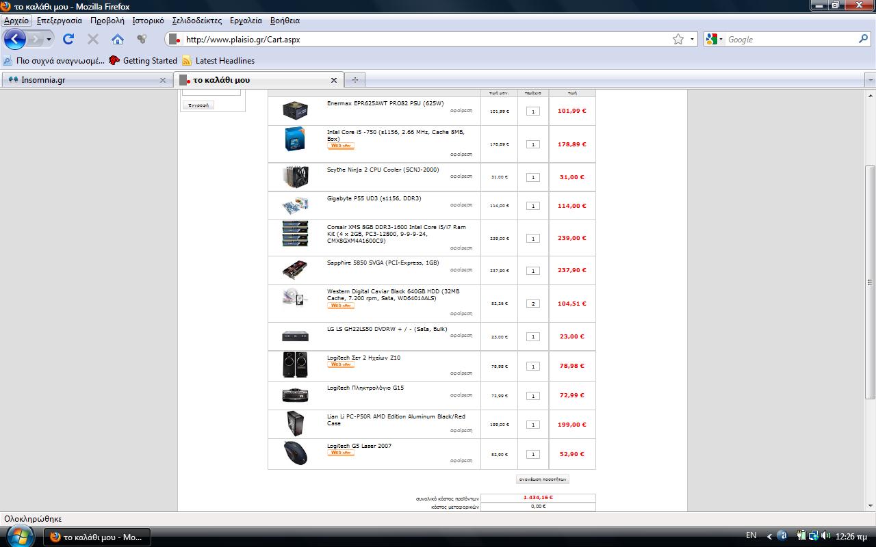Image resolution: width=876 pixels, height=547 pixels.
Task: Remove the Gigabyte P55 UD3 via αφαίρεση
Action: [461, 204]
